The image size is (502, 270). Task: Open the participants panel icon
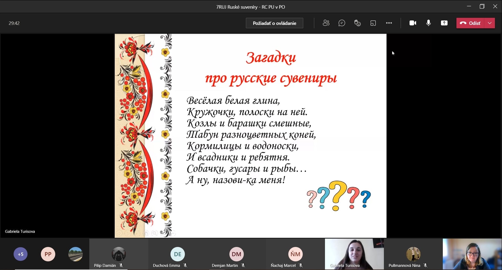pyautogui.click(x=326, y=23)
